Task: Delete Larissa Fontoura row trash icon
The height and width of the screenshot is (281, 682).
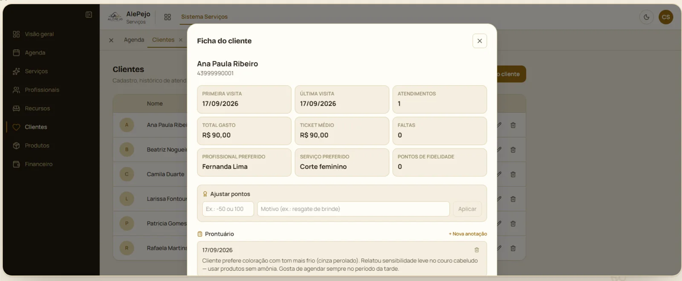Action: tap(513, 199)
